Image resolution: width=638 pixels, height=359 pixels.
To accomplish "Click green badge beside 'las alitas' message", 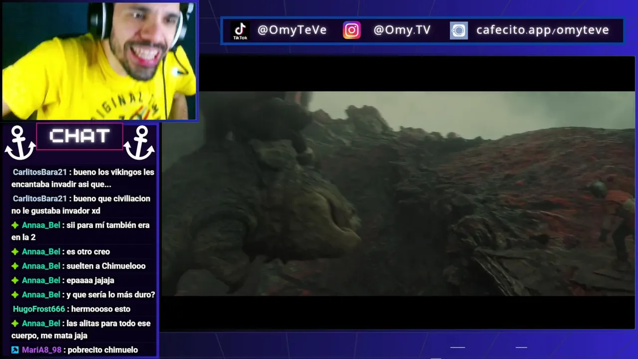I will click(15, 324).
